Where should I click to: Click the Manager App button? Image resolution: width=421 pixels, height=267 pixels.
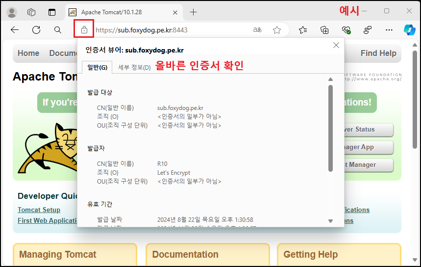click(x=369, y=147)
